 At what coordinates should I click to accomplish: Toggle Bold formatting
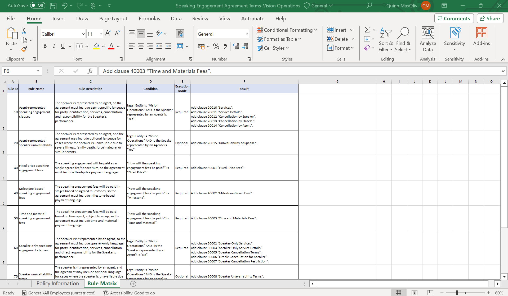pos(45,46)
